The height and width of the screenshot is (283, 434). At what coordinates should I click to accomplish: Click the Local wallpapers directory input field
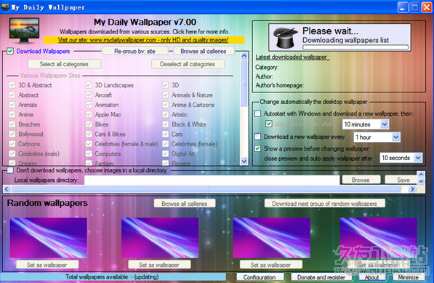click(212, 180)
